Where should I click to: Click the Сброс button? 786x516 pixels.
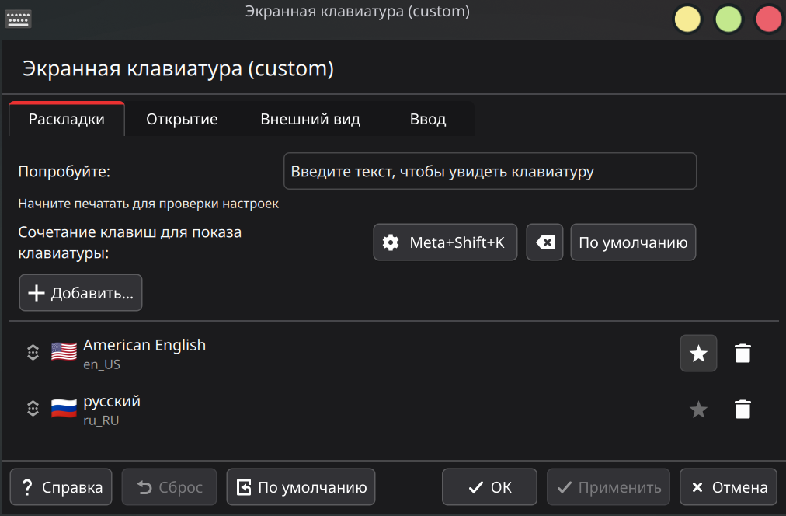(169, 487)
